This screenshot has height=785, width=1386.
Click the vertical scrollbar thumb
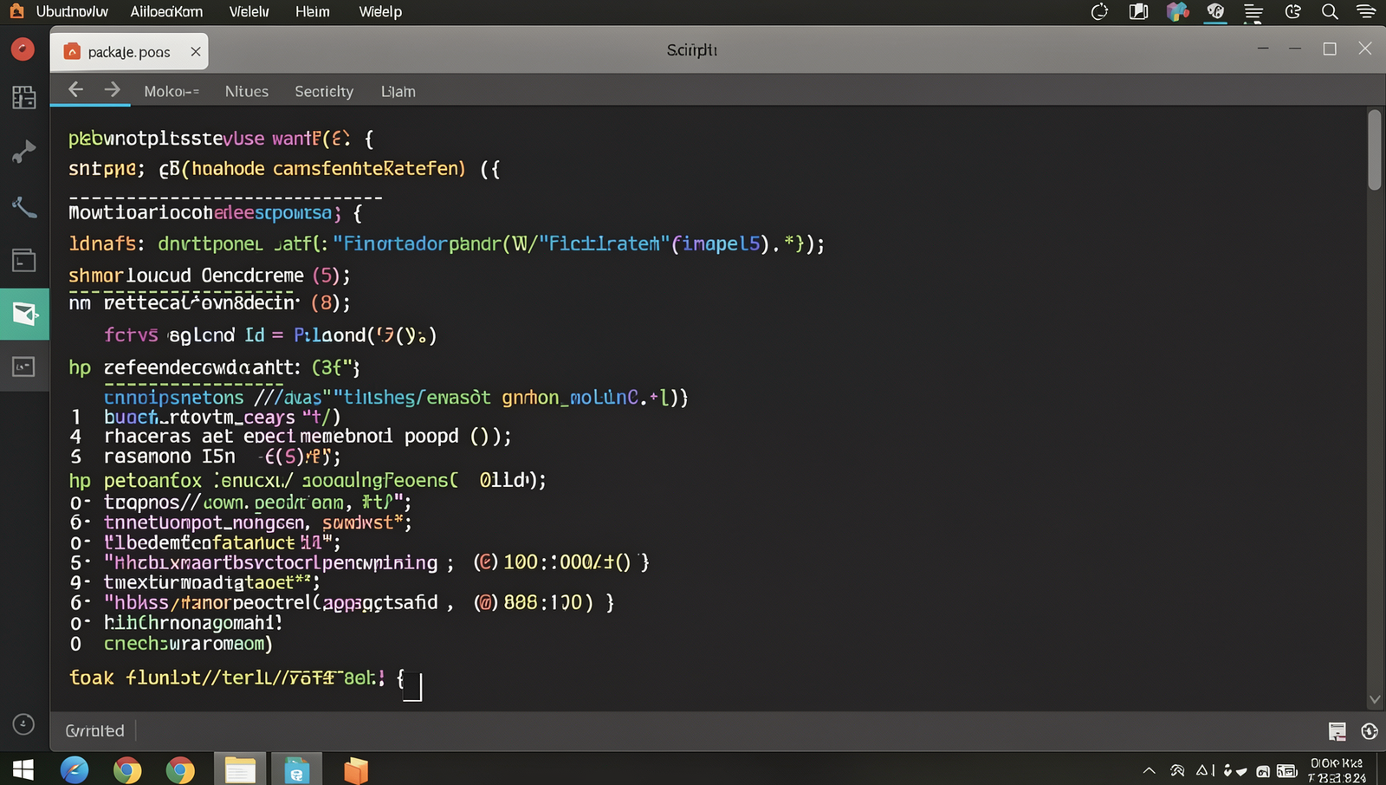1375,150
